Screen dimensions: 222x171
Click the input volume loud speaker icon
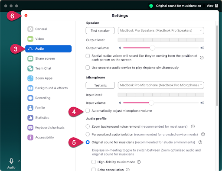tap(202, 103)
